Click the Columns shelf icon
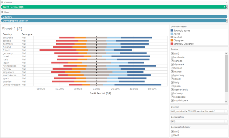Viewport: 229px width, 138px height. [x=2, y=2]
